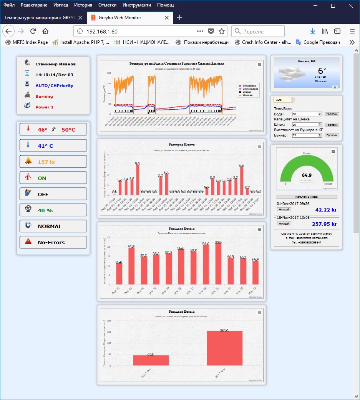The width and height of the screenshot is (360, 400).
Task: Bookmark this page using the star icon
Action: click(x=221, y=31)
